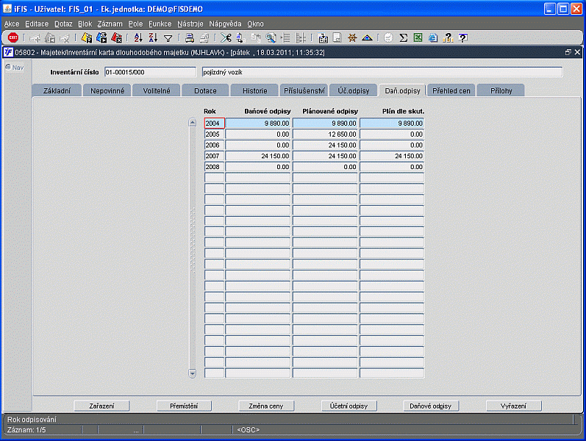
Task: Click the list indent lines icon
Action: [x=285, y=37]
